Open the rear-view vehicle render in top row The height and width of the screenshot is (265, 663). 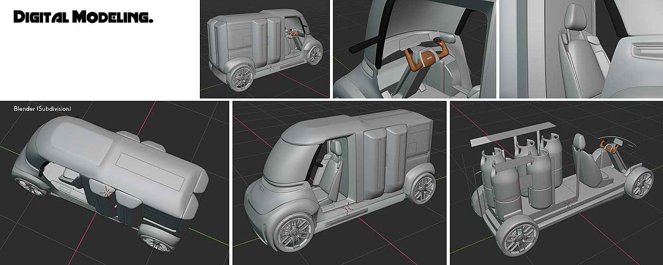click(x=264, y=49)
